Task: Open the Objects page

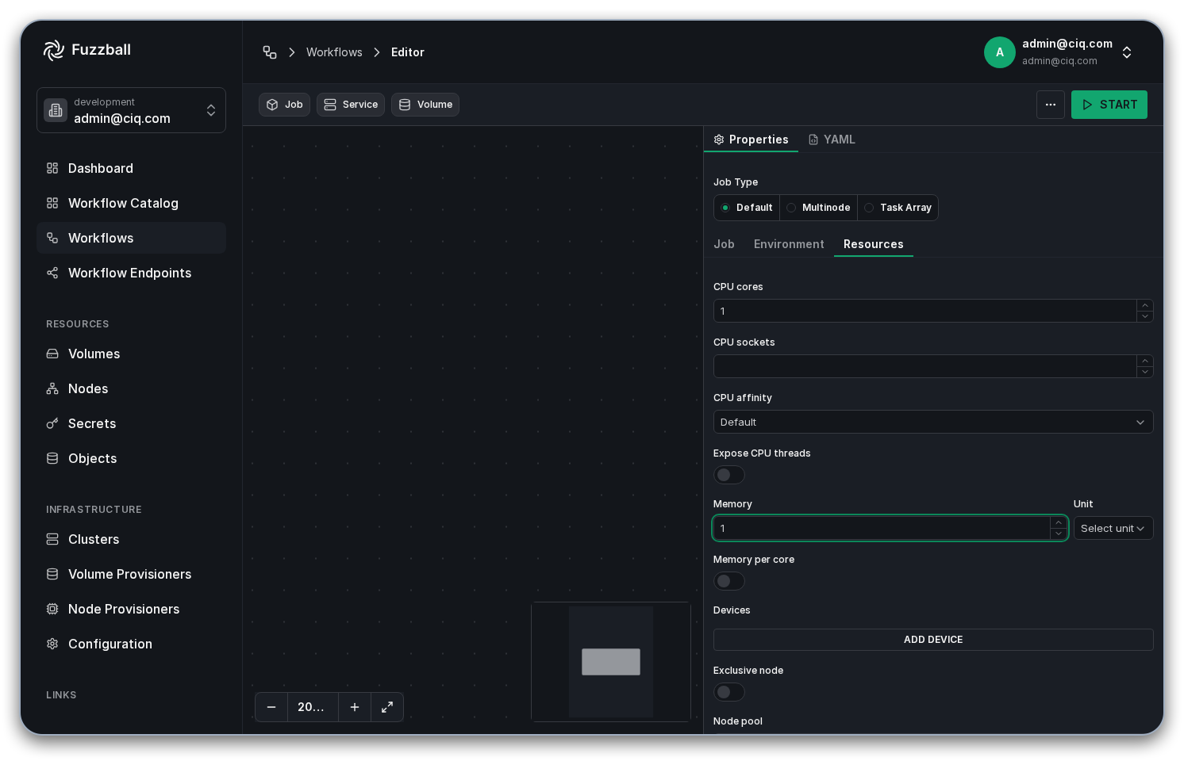Action: pos(131,458)
